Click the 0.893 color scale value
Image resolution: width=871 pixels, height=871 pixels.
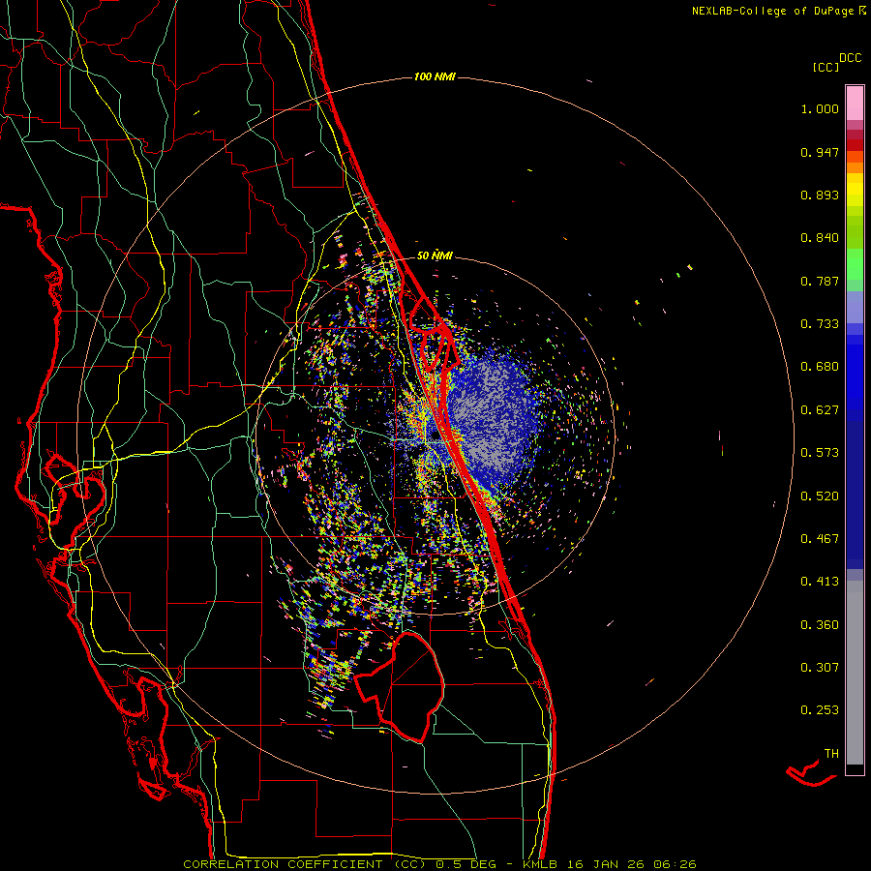coord(820,195)
